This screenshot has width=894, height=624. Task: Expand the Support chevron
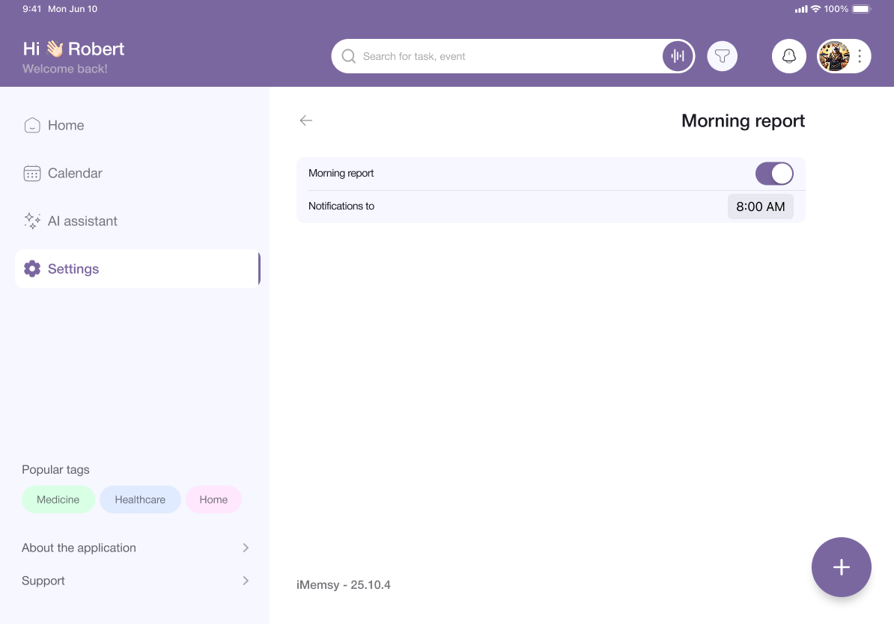[246, 581]
